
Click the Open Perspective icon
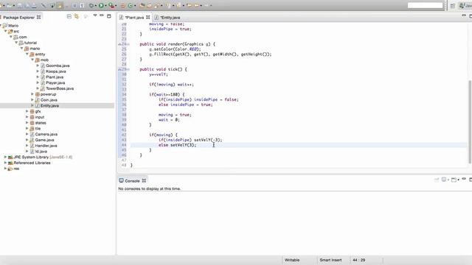coord(453,5)
